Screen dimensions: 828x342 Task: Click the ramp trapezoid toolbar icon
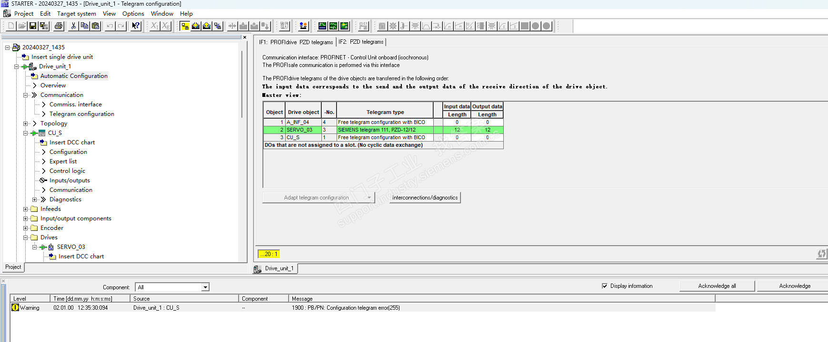426,26
